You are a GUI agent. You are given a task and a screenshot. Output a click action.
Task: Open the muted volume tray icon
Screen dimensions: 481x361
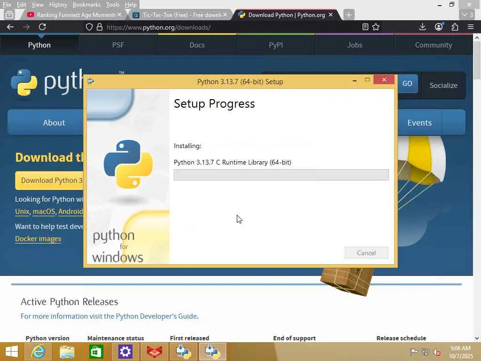point(436,352)
